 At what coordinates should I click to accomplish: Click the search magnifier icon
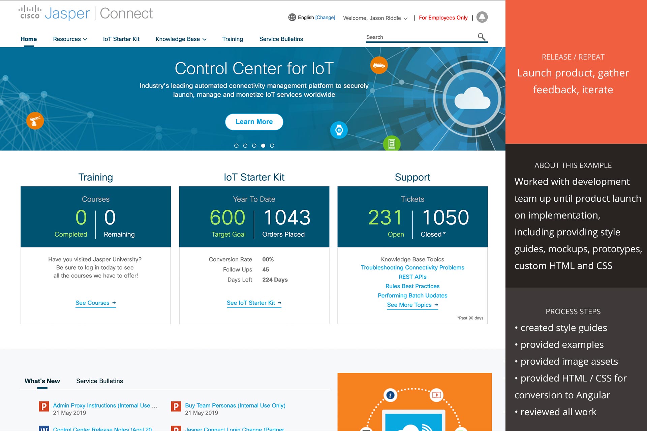click(x=482, y=37)
